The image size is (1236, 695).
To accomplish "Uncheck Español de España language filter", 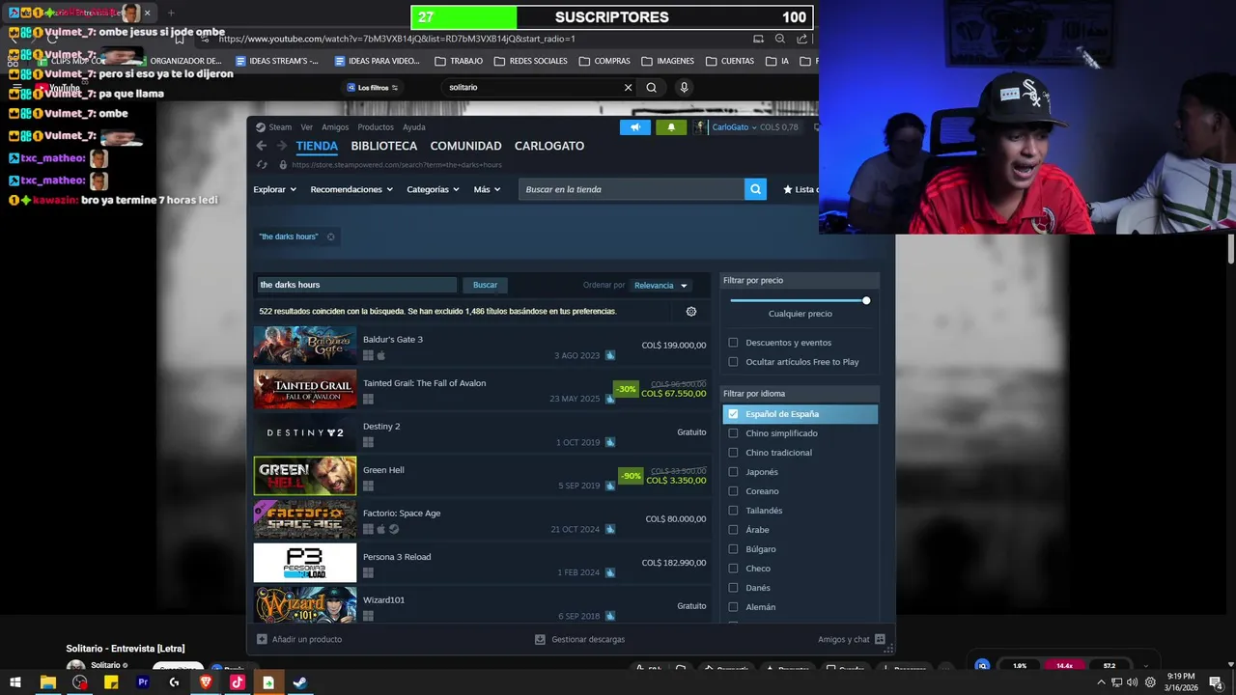I will coord(733,414).
